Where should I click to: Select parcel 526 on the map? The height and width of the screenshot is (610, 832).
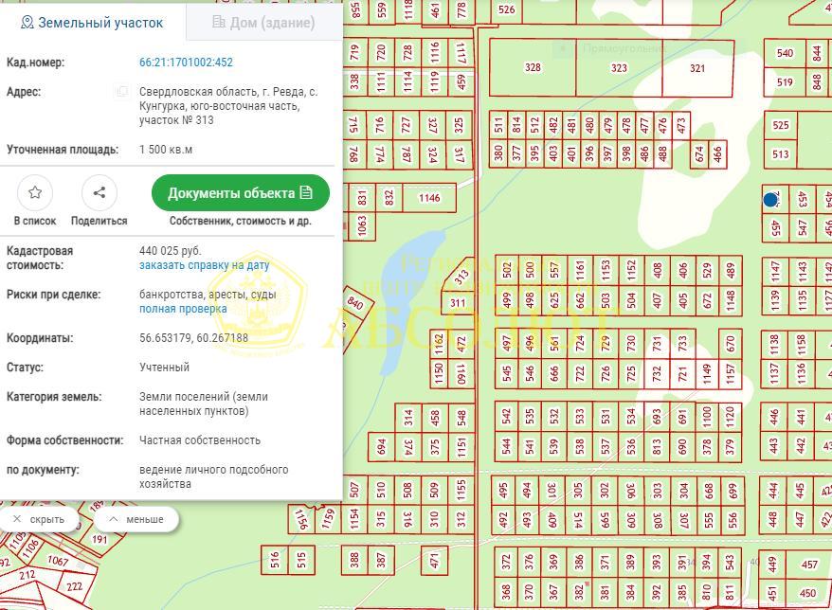[507, 9]
